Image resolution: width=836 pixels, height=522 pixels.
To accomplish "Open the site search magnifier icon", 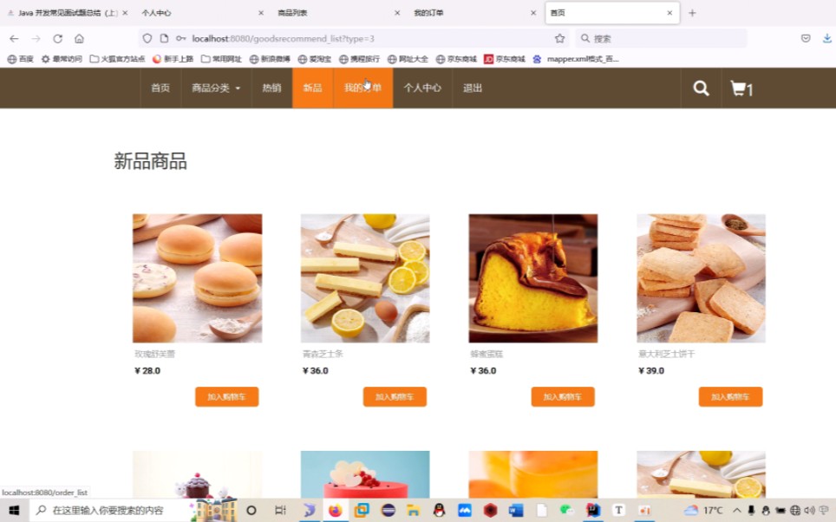I will tap(700, 88).
